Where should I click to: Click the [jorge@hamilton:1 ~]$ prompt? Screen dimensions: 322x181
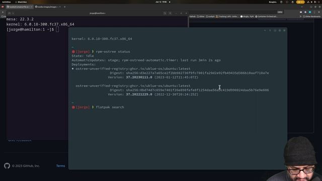30,29
